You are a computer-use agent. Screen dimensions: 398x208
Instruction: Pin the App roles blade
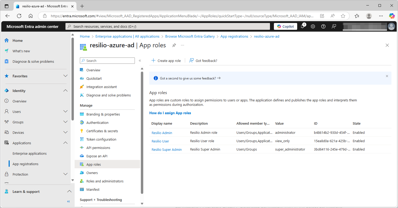click(174, 45)
